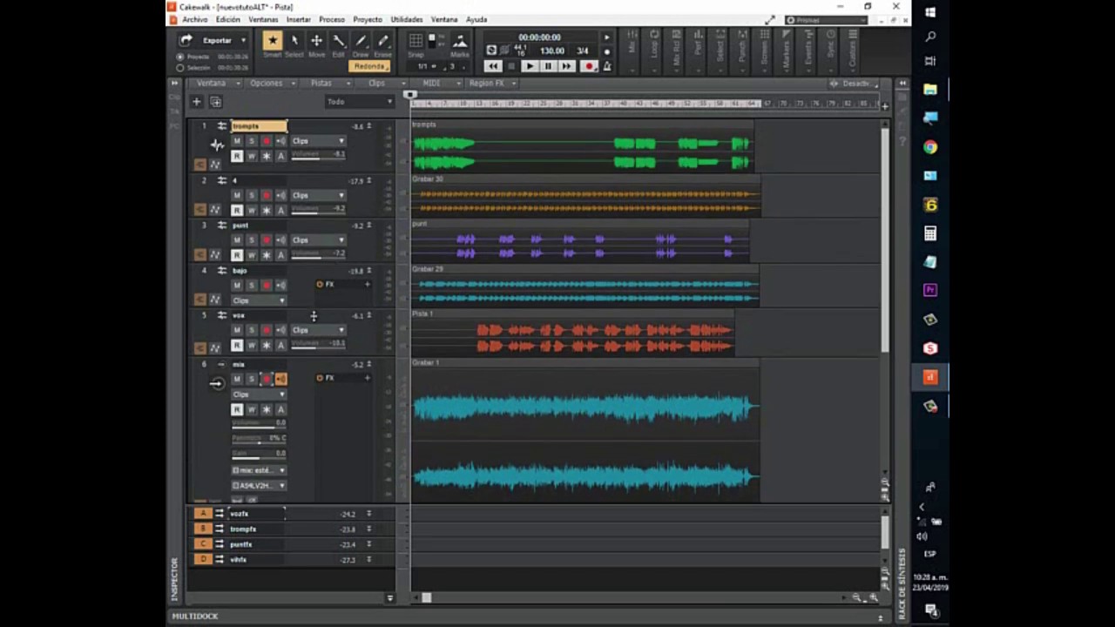Viewport: 1115px width, 627px height.
Task: Open the Todo track filter dropdown
Action: [x=359, y=102]
